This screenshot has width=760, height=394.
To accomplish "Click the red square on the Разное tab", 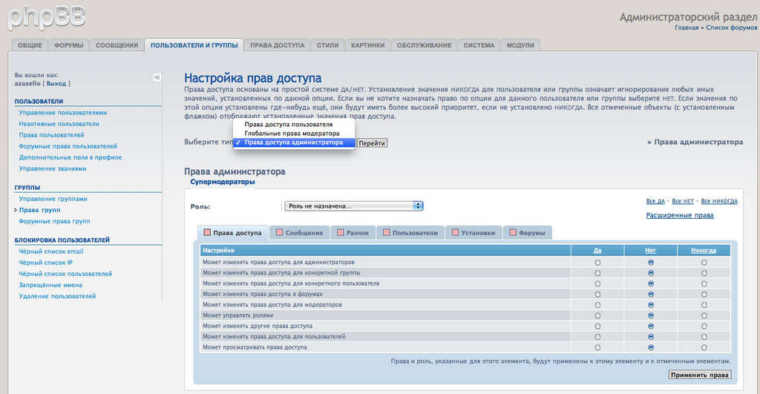I will coord(341,232).
